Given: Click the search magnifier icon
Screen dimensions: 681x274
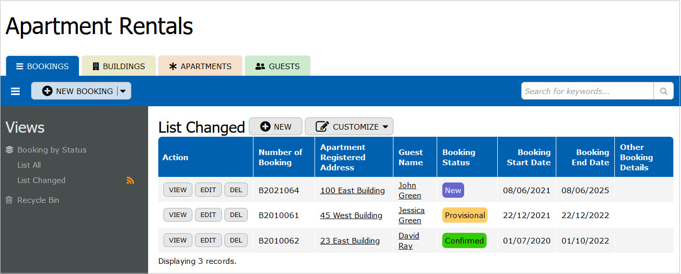Looking at the screenshot, I should coord(663,92).
